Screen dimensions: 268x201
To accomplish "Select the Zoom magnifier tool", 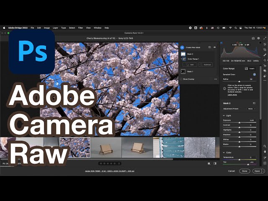I will [x=265, y=146].
